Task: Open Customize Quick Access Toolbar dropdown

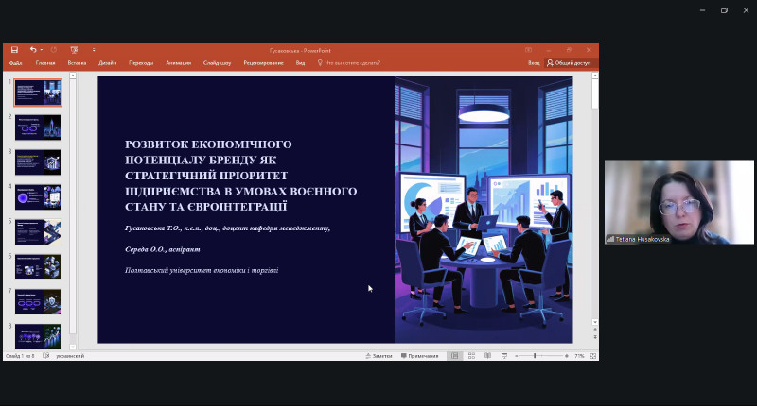Action: [x=94, y=49]
